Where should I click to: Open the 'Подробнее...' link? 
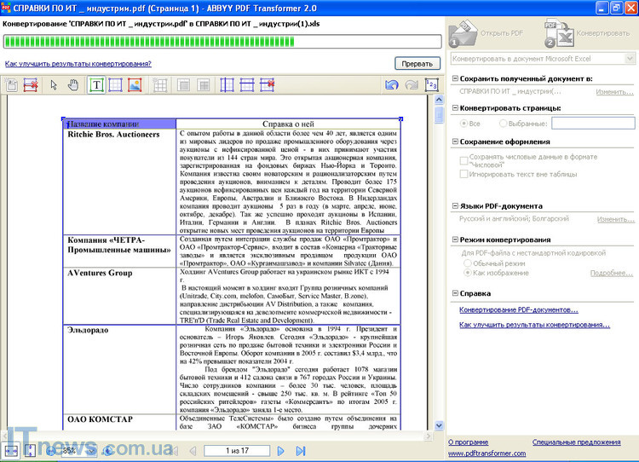pos(612,274)
